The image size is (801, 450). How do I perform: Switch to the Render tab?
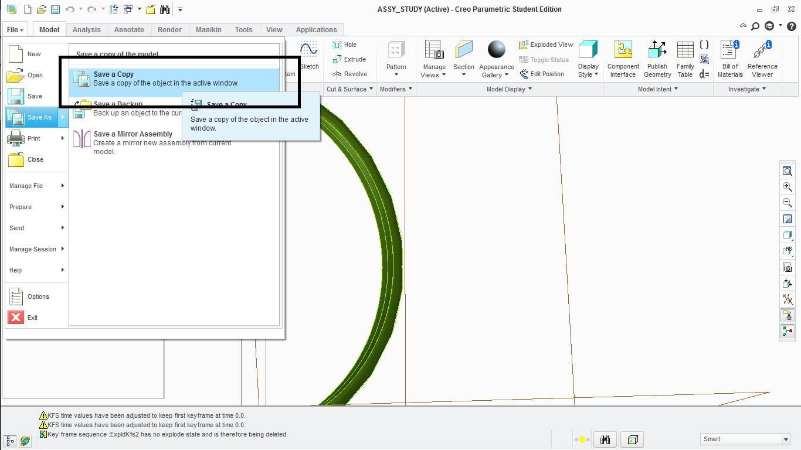pos(169,30)
